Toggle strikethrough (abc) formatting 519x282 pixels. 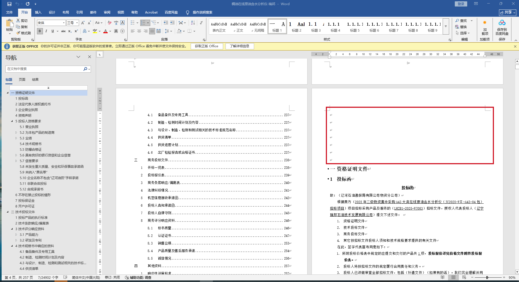pos(63,31)
